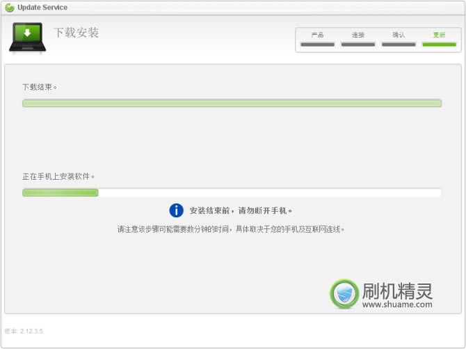466x349 pixels.
Task: Click the laptop download icon
Action: 27,38
